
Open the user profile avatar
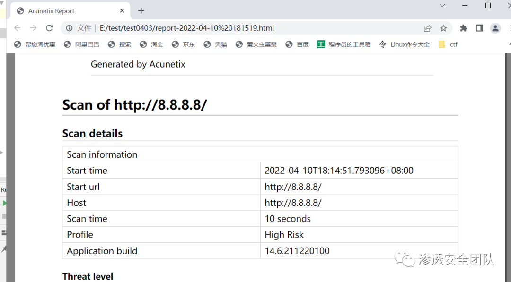tap(495, 28)
